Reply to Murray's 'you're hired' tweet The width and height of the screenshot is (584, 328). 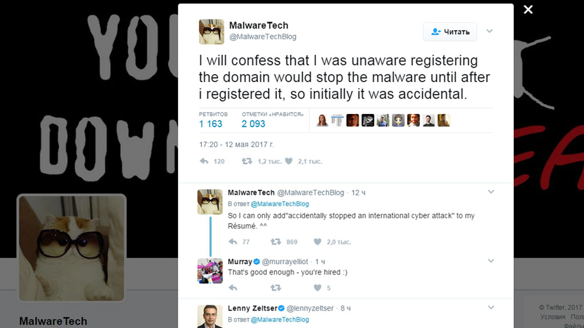[232, 288]
